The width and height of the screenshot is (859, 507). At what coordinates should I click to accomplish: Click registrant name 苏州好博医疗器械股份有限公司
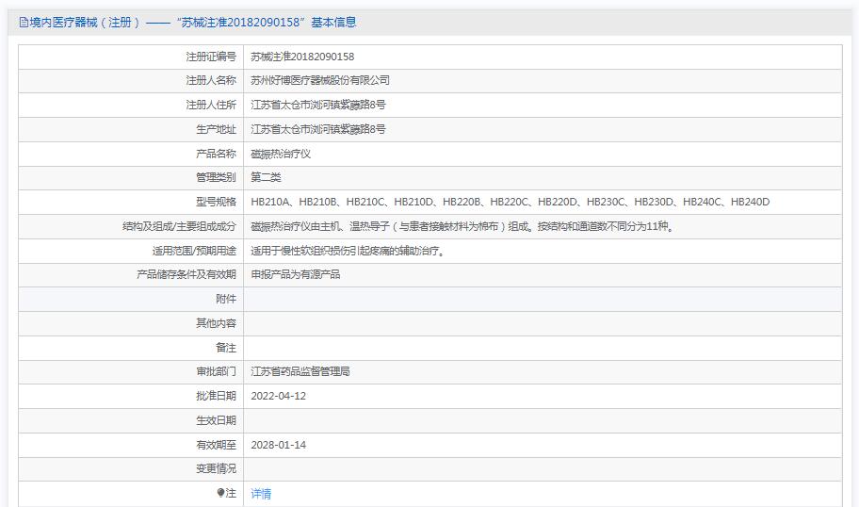point(320,80)
